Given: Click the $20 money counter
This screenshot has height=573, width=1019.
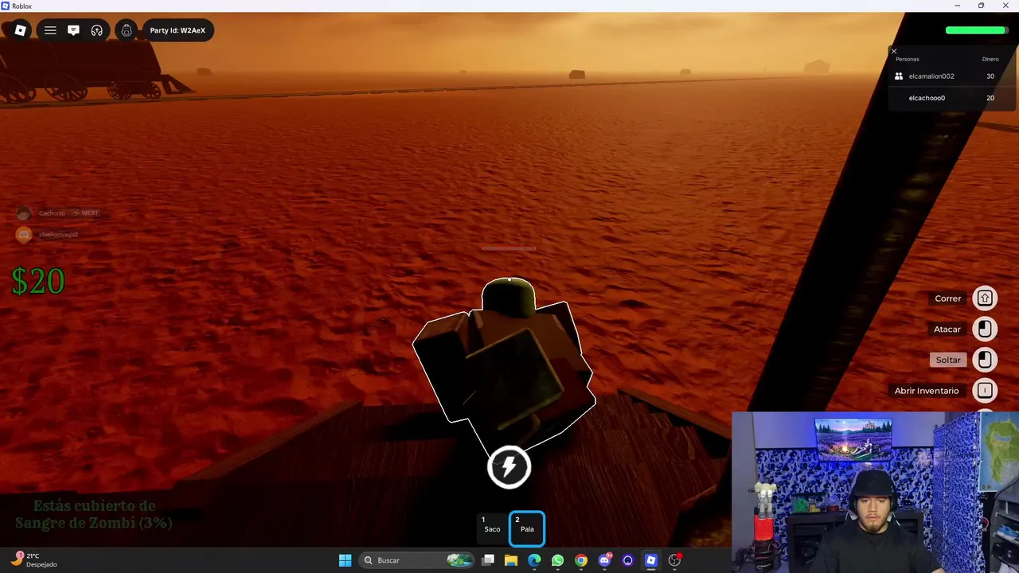Looking at the screenshot, I should coord(37,282).
